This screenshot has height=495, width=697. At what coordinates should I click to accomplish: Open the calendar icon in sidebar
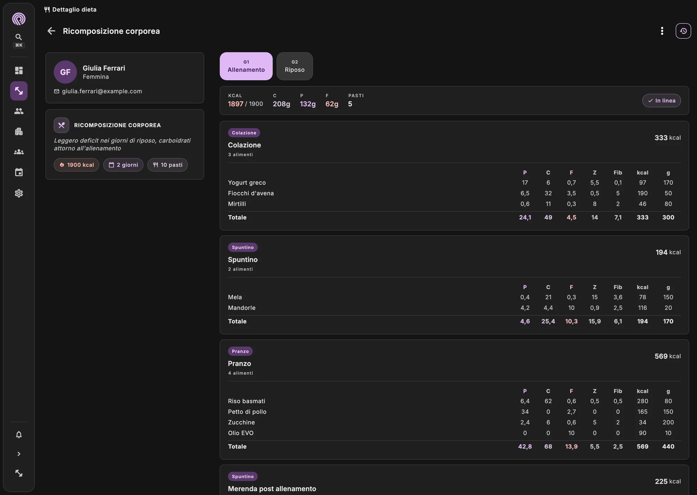19,172
